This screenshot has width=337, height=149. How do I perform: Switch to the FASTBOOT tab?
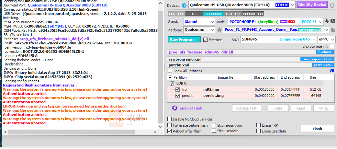177,14
